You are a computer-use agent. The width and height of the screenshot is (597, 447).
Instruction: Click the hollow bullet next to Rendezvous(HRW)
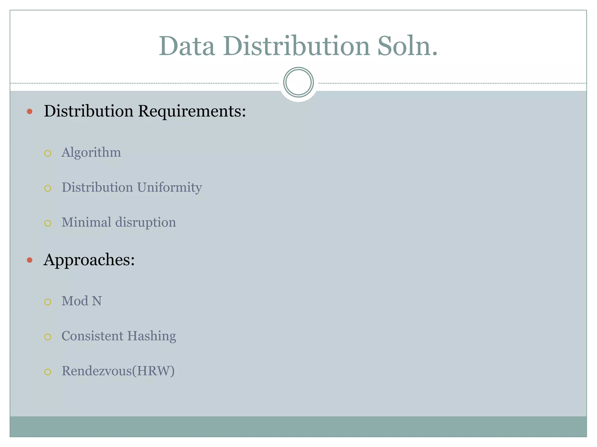point(48,372)
